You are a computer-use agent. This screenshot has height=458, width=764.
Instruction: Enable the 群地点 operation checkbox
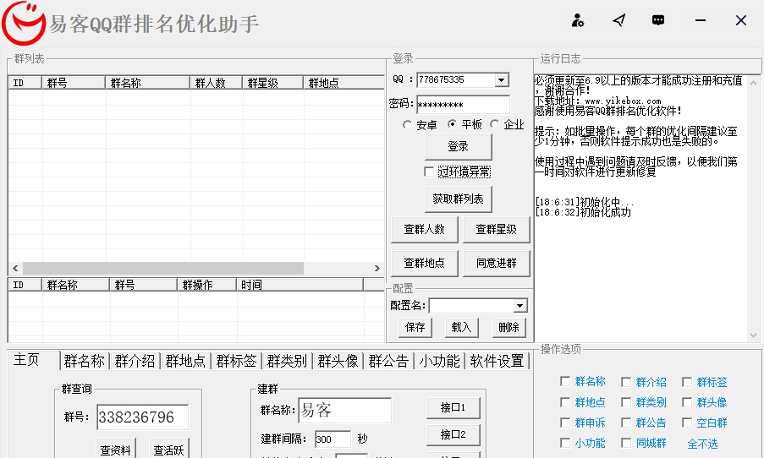565,402
